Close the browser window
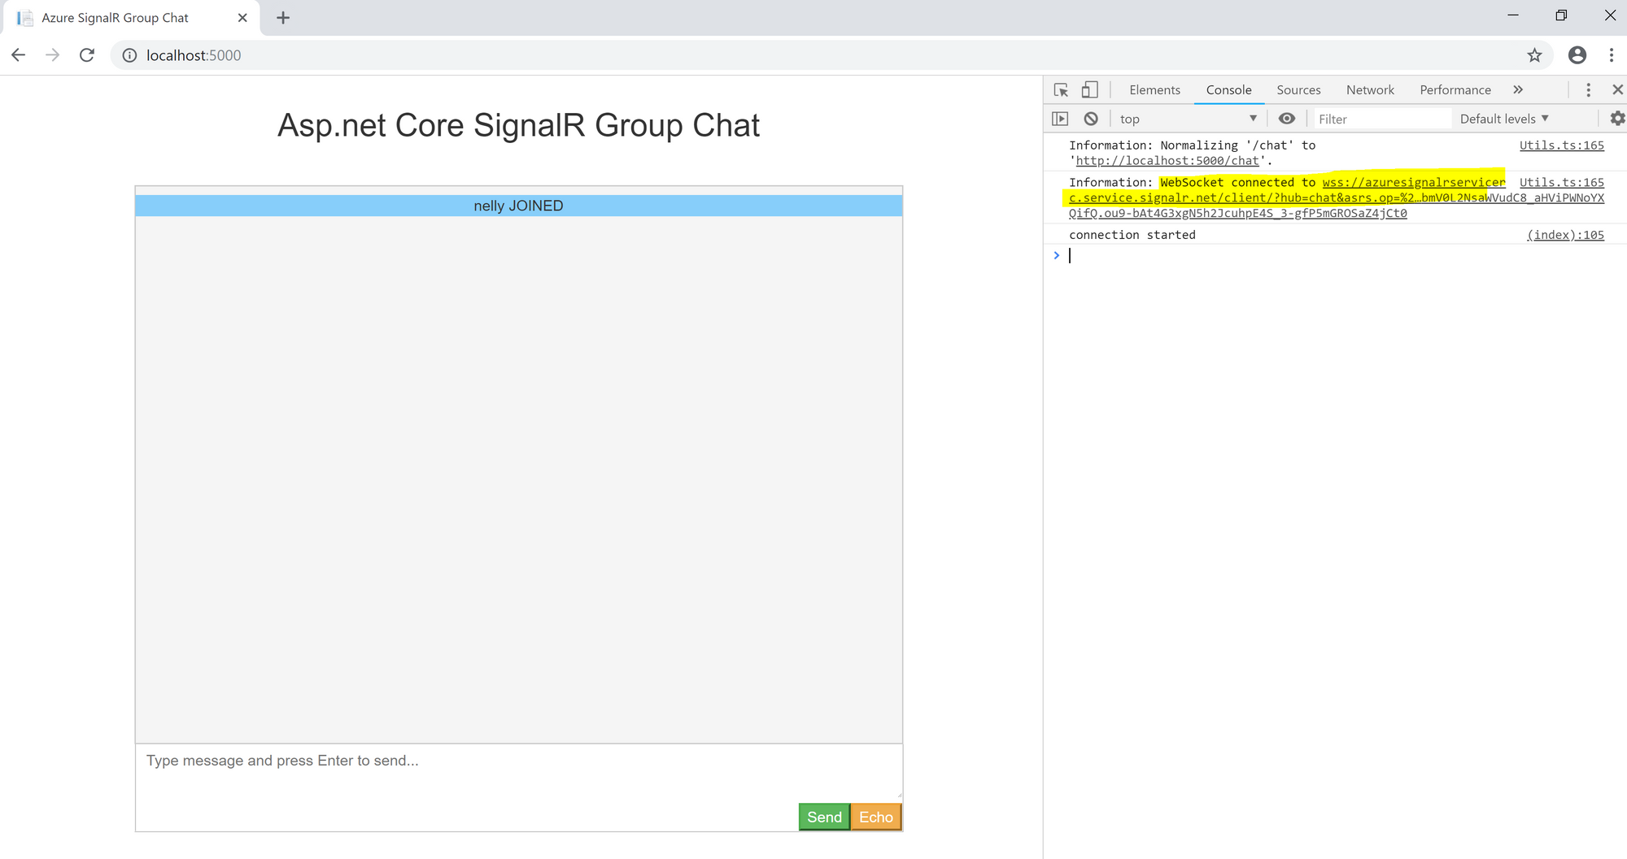 [1610, 15]
